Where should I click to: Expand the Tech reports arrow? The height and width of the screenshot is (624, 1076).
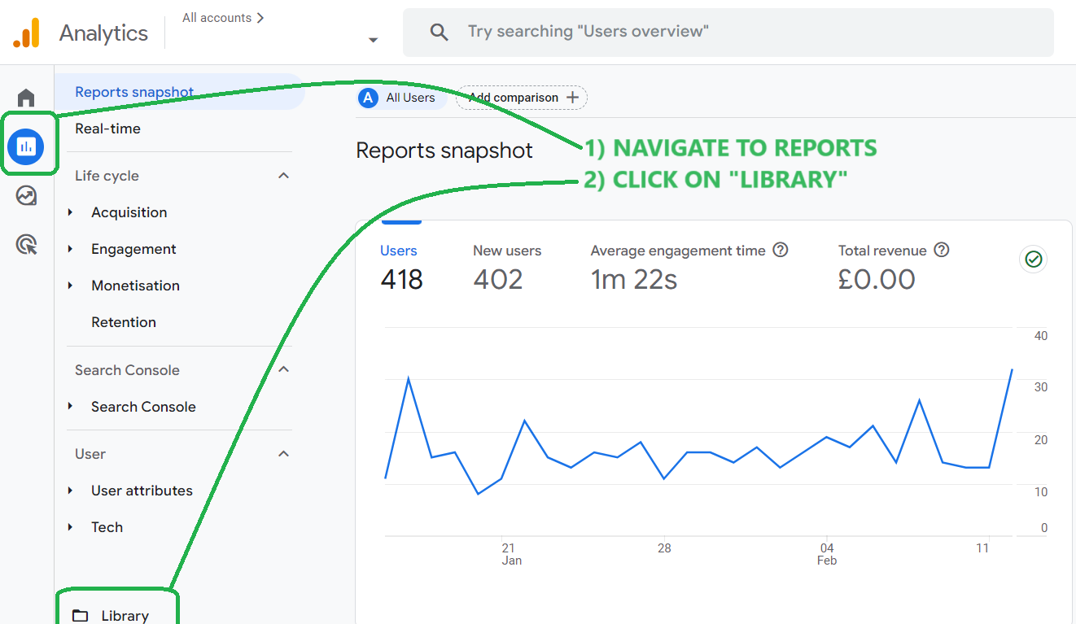[x=71, y=527]
